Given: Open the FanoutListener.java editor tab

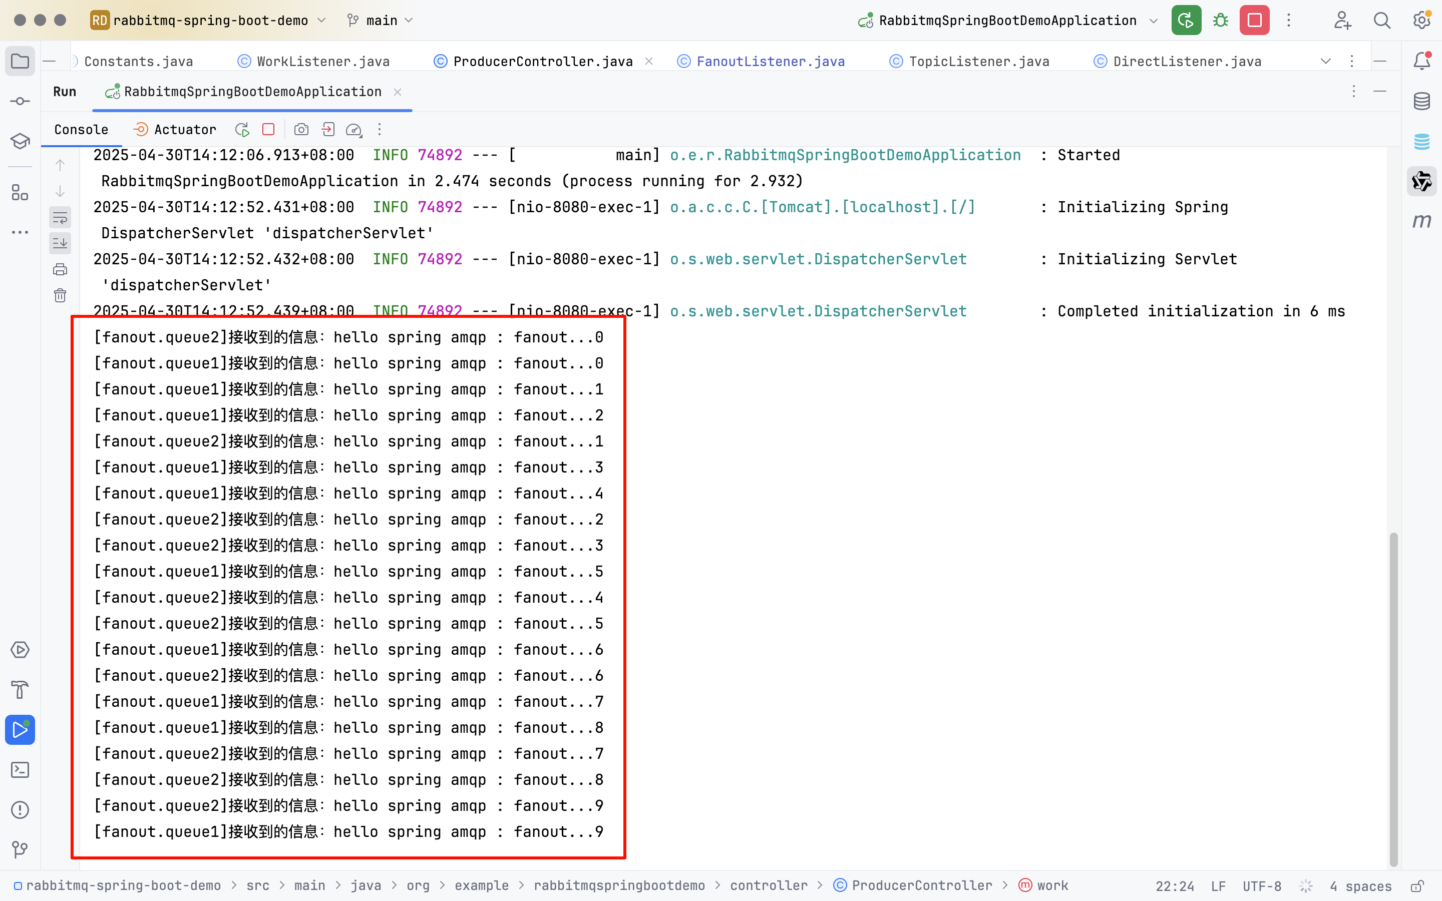Looking at the screenshot, I should pyautogui.click(x=770, y=62).
